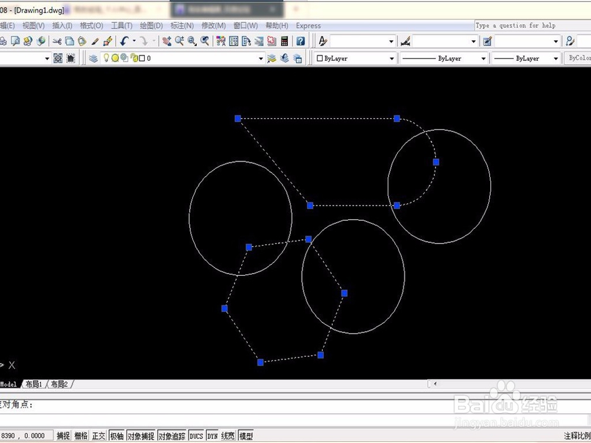Open the Layer States Manager icon
The width and height of the screenshot is (591, 443).
(297, 58)
